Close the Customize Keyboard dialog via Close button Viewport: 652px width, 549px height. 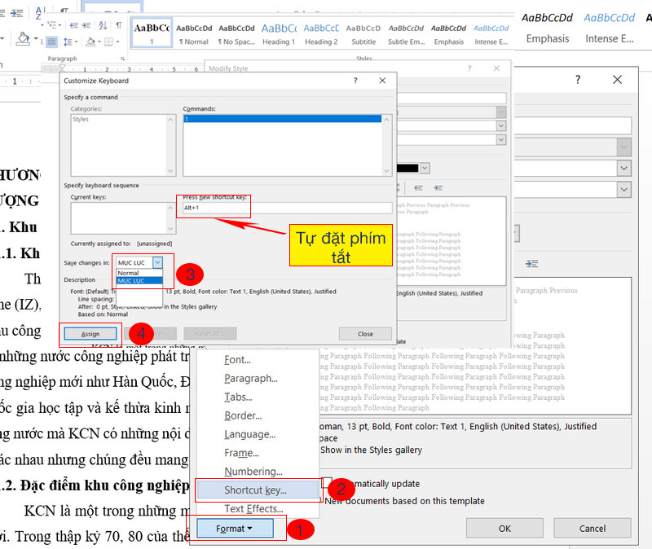[x=365, y=334]
